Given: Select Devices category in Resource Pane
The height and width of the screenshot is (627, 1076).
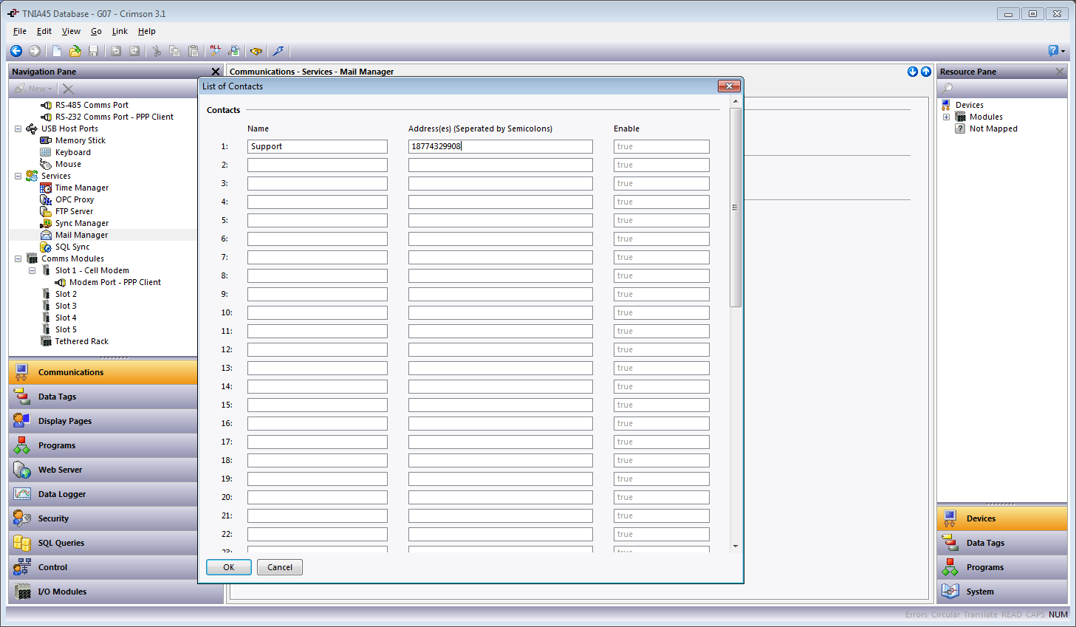Looking at the screenshot, I should pos(1002,518).
